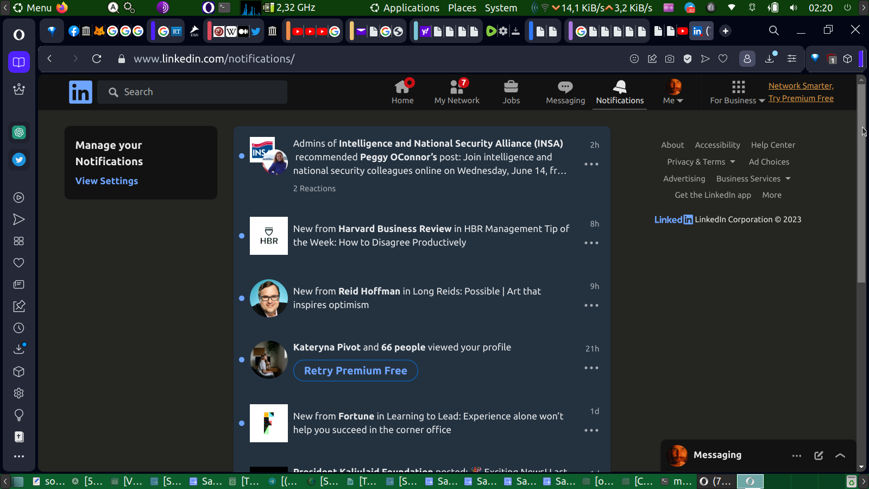The width and height of the screenshot is (869, 489).
Task: Select the Notifications tab
Action: click(620, 92)
